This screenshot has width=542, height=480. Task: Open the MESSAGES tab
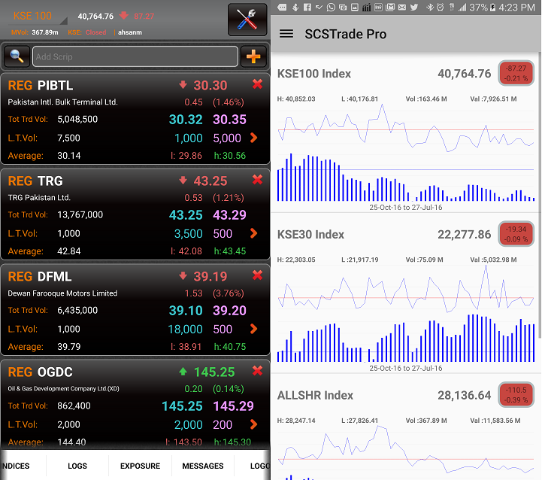tap(203, 466)
